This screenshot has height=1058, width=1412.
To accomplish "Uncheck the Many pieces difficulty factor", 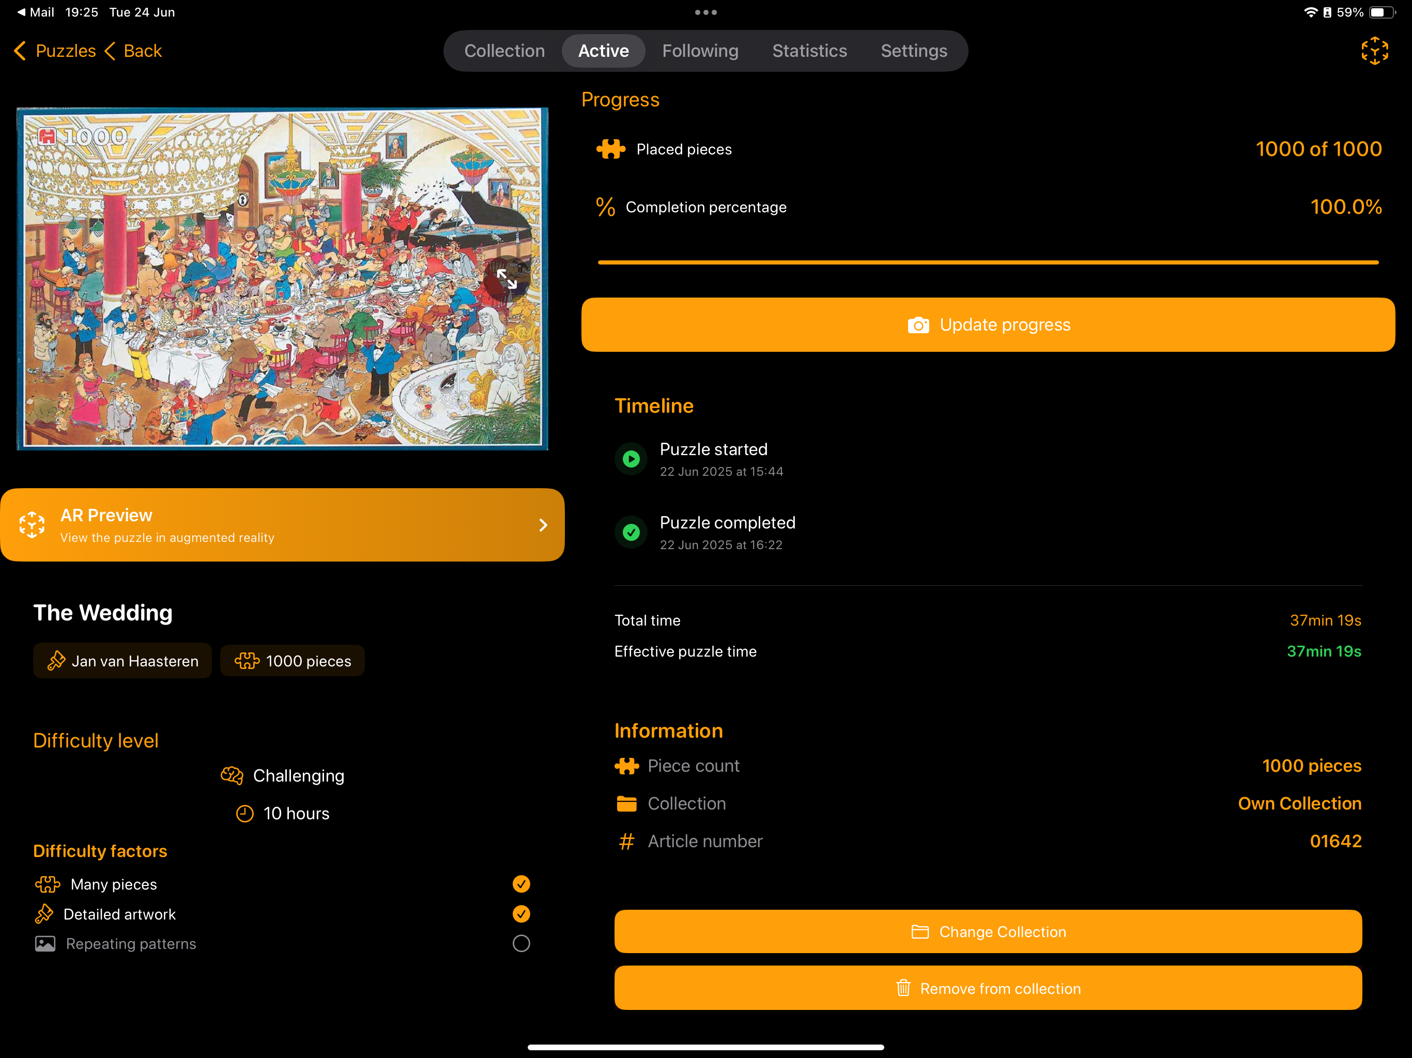I will (x=521, y=884).
